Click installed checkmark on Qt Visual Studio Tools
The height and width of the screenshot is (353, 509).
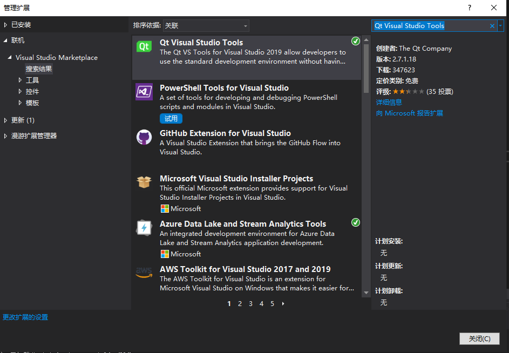point(356,41)
